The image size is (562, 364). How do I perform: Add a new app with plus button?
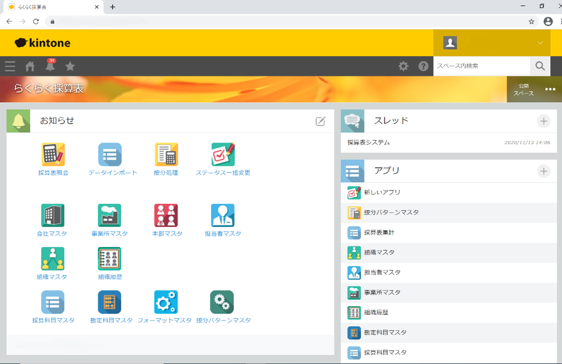[544, 171]
